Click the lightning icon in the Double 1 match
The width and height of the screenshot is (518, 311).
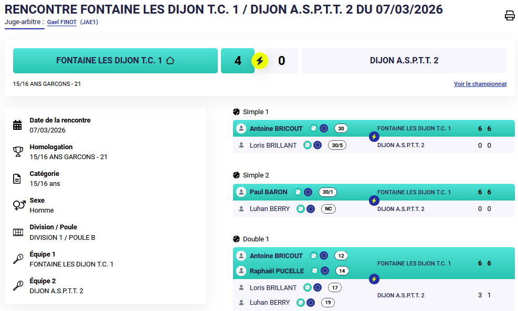coord(374,279)
